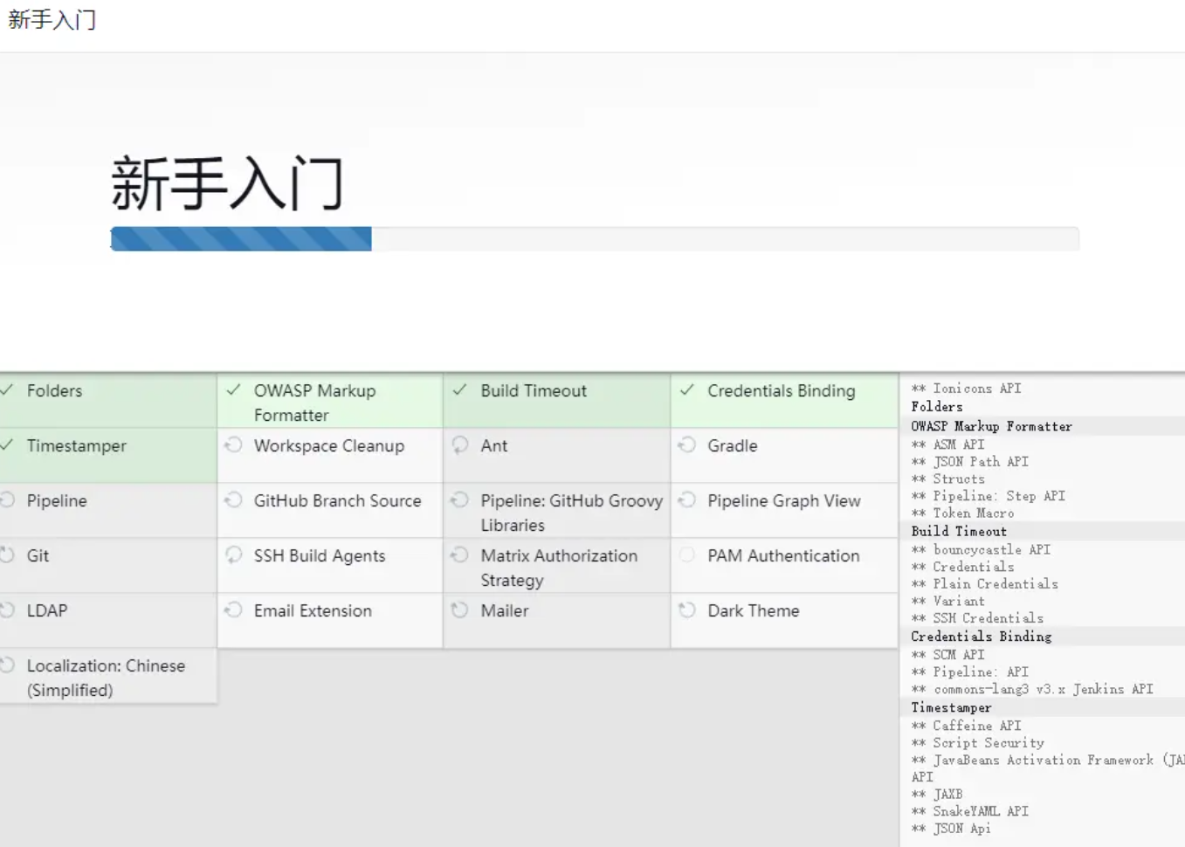The image size is (1185, 847).
Task: Select the Gradle plugin label
Action: (x=733, y=445)
